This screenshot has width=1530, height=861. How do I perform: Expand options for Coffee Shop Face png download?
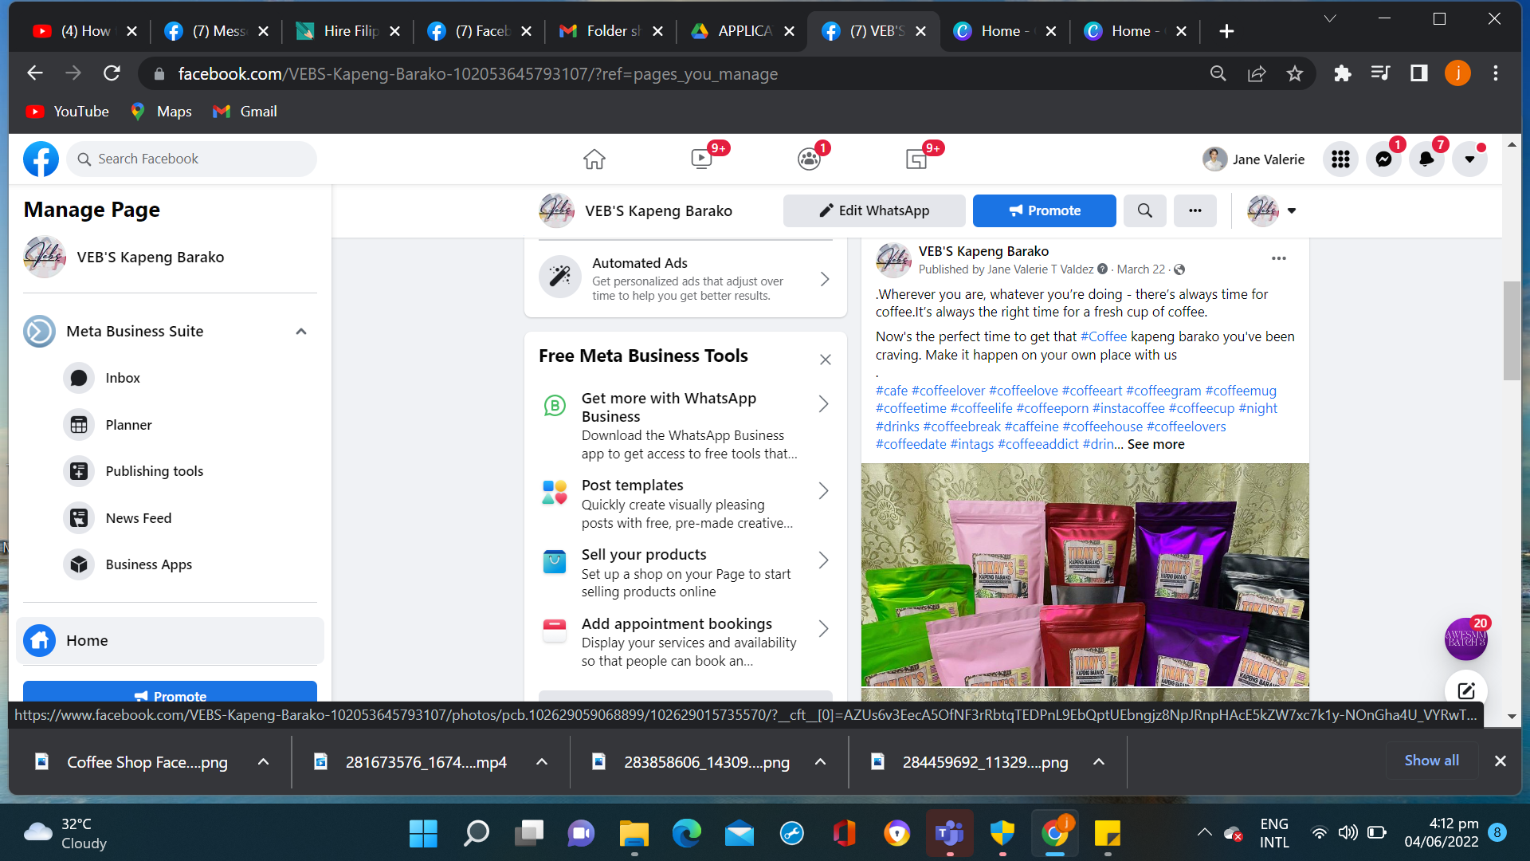pos(263,762)
